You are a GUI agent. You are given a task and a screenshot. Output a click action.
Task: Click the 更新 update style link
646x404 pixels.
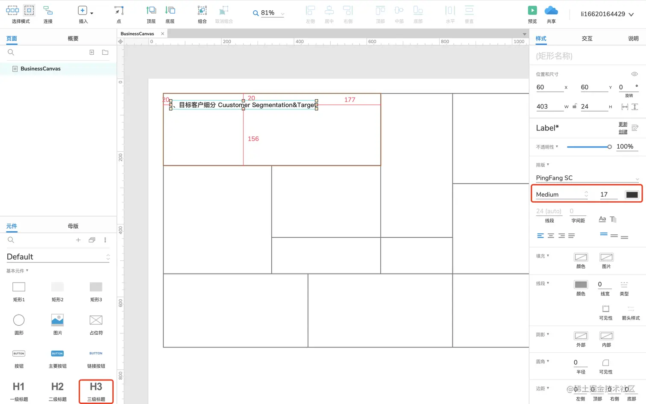pyautogui.click(x=623, y=124)
